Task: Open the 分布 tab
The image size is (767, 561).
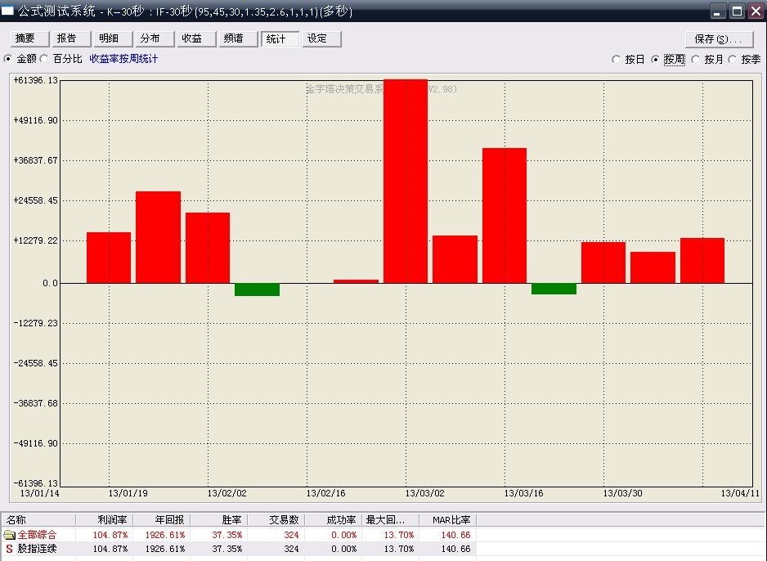Action: (x=150, y=38)
